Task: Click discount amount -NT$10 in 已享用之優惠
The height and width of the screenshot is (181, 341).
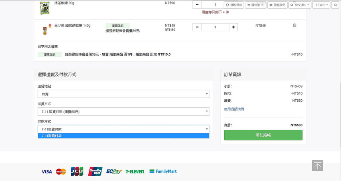Action: tap(296, 54)
